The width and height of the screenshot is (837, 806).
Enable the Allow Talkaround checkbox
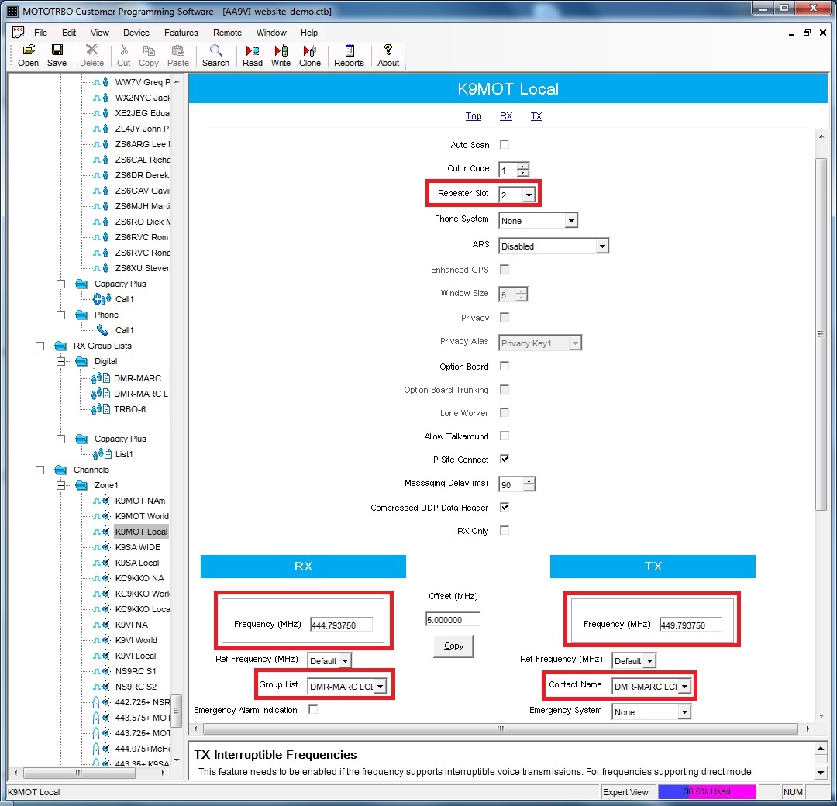click(x=505, y=436)
